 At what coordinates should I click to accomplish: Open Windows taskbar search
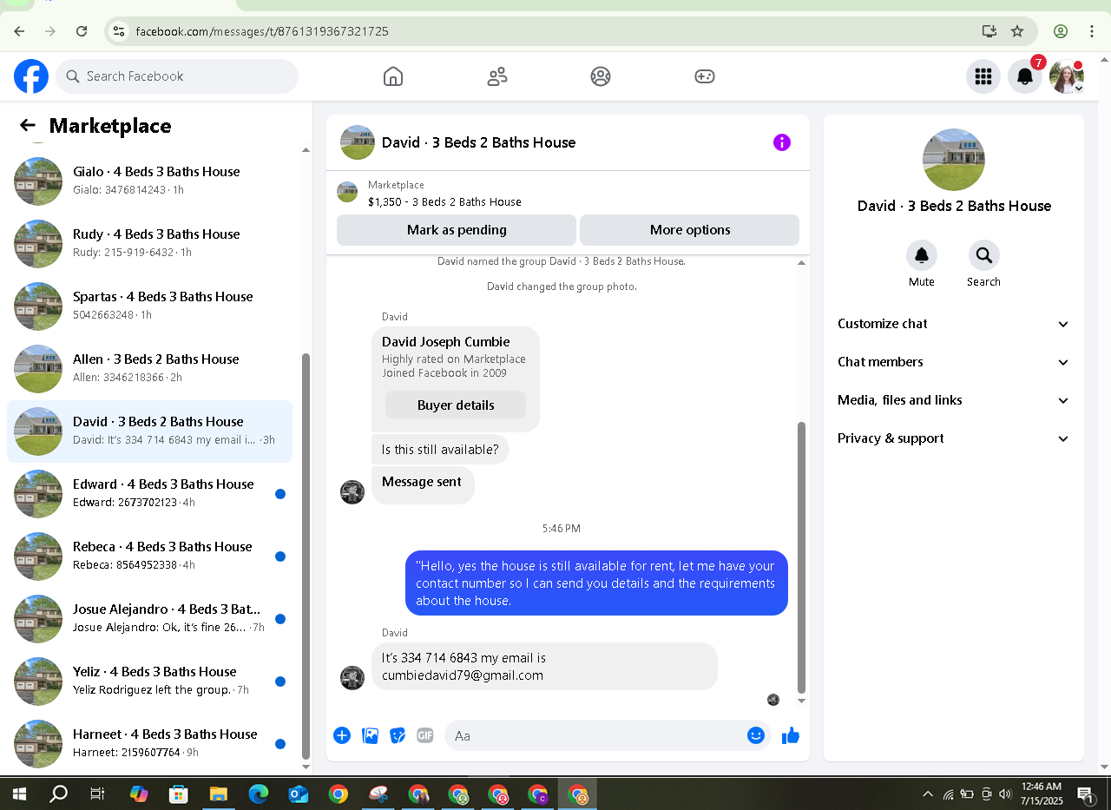pyautogui.click(x=58, y=794)
